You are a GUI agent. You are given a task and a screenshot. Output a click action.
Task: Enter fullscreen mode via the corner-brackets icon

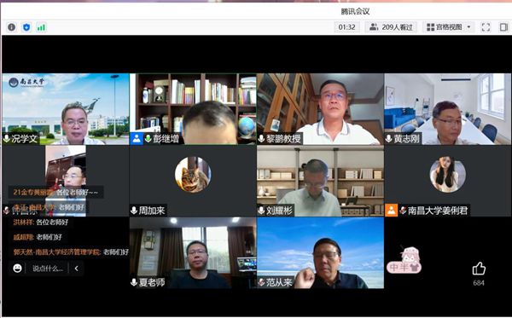(x=486, y=27)
